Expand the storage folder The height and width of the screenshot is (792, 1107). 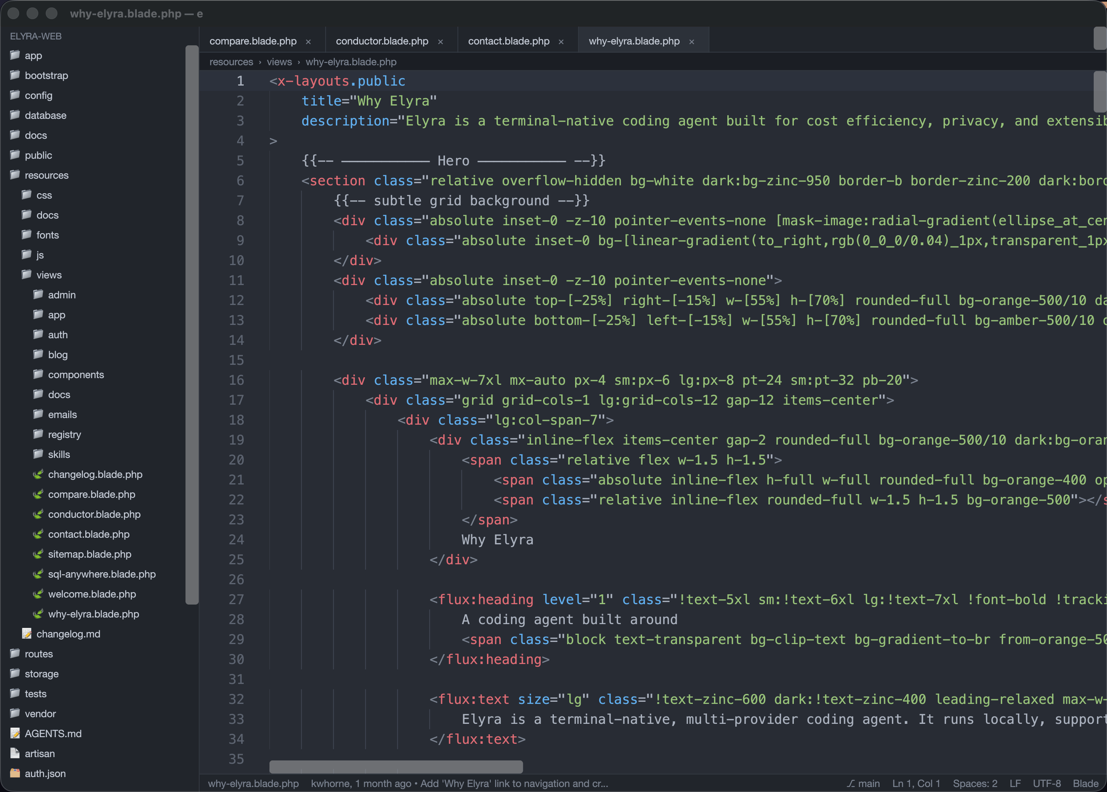42,674
